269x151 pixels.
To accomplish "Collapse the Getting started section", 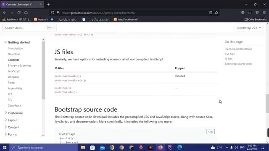I will (x=17, y=42).
